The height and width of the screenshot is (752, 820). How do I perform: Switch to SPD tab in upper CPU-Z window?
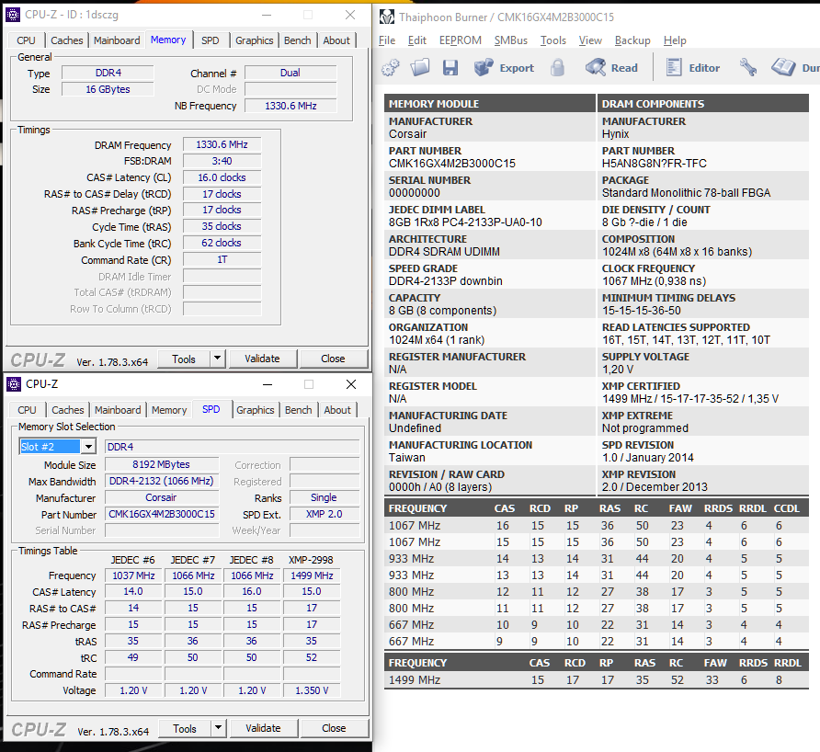(x=211, y=40)
